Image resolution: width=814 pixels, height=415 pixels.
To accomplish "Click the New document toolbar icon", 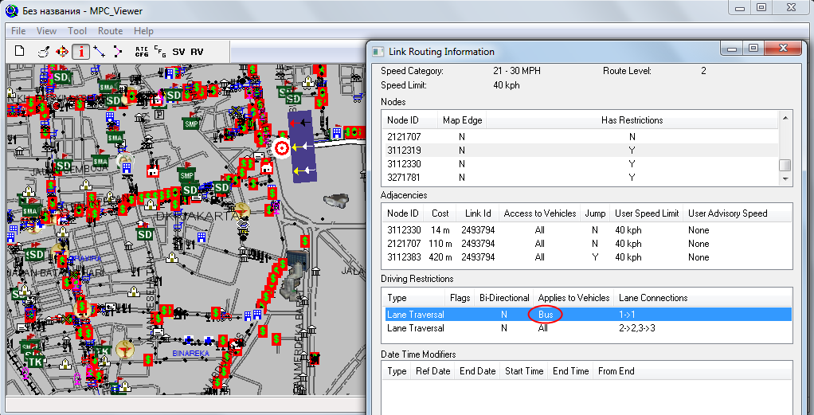I will [20, 51].
